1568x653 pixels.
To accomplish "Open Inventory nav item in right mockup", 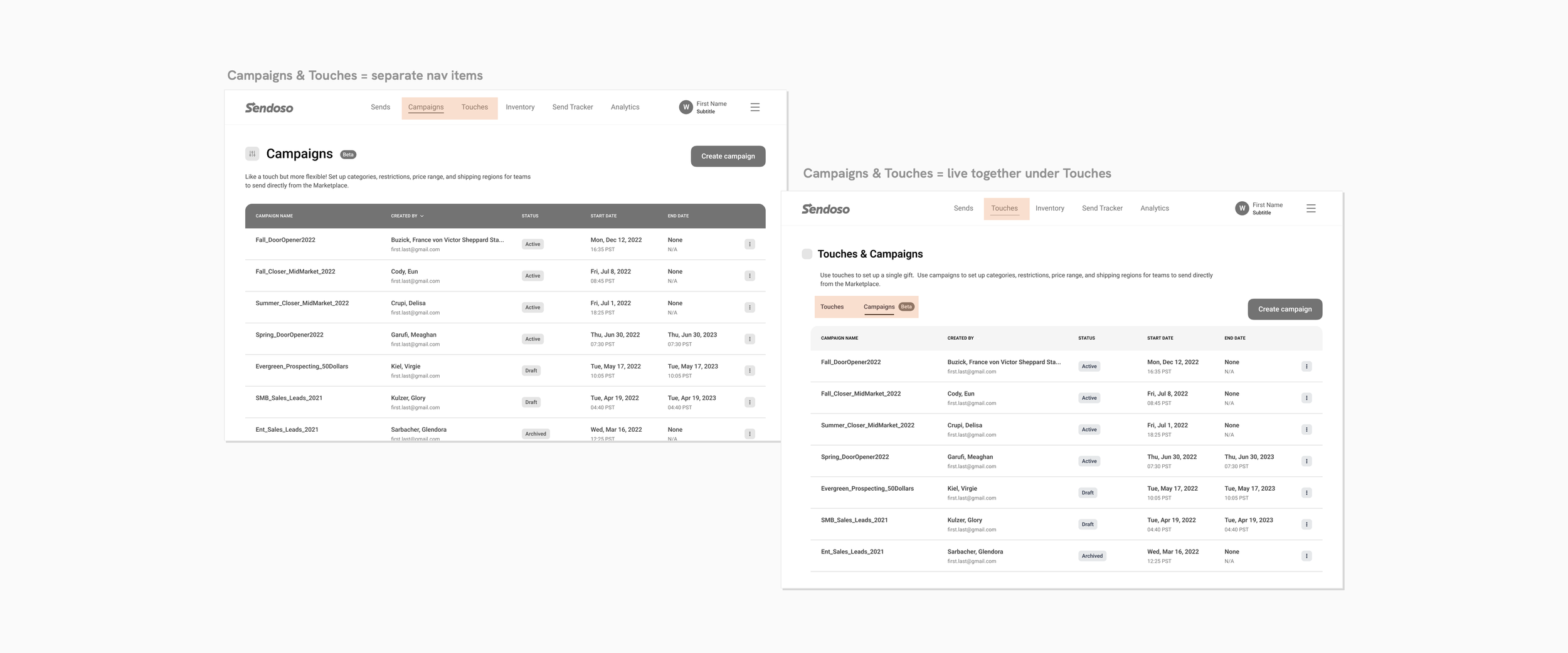I will [1050, 208].
